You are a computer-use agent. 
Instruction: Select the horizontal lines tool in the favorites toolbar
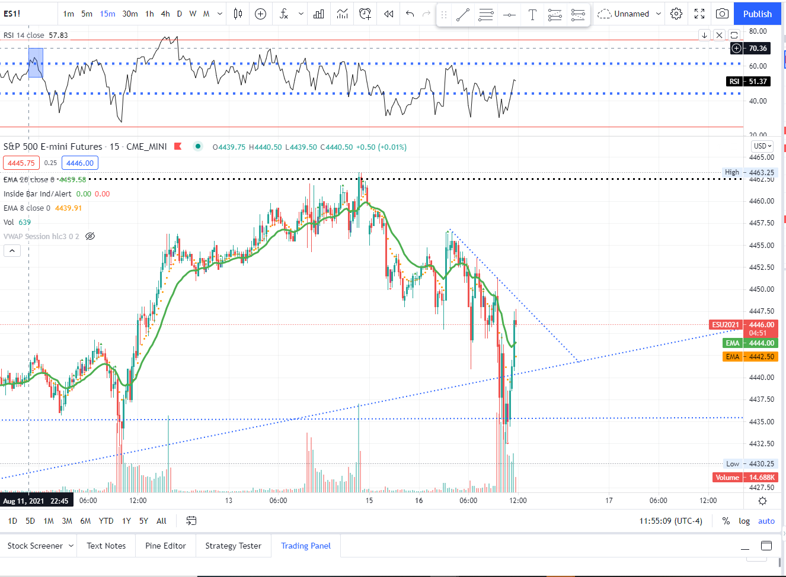486,15
